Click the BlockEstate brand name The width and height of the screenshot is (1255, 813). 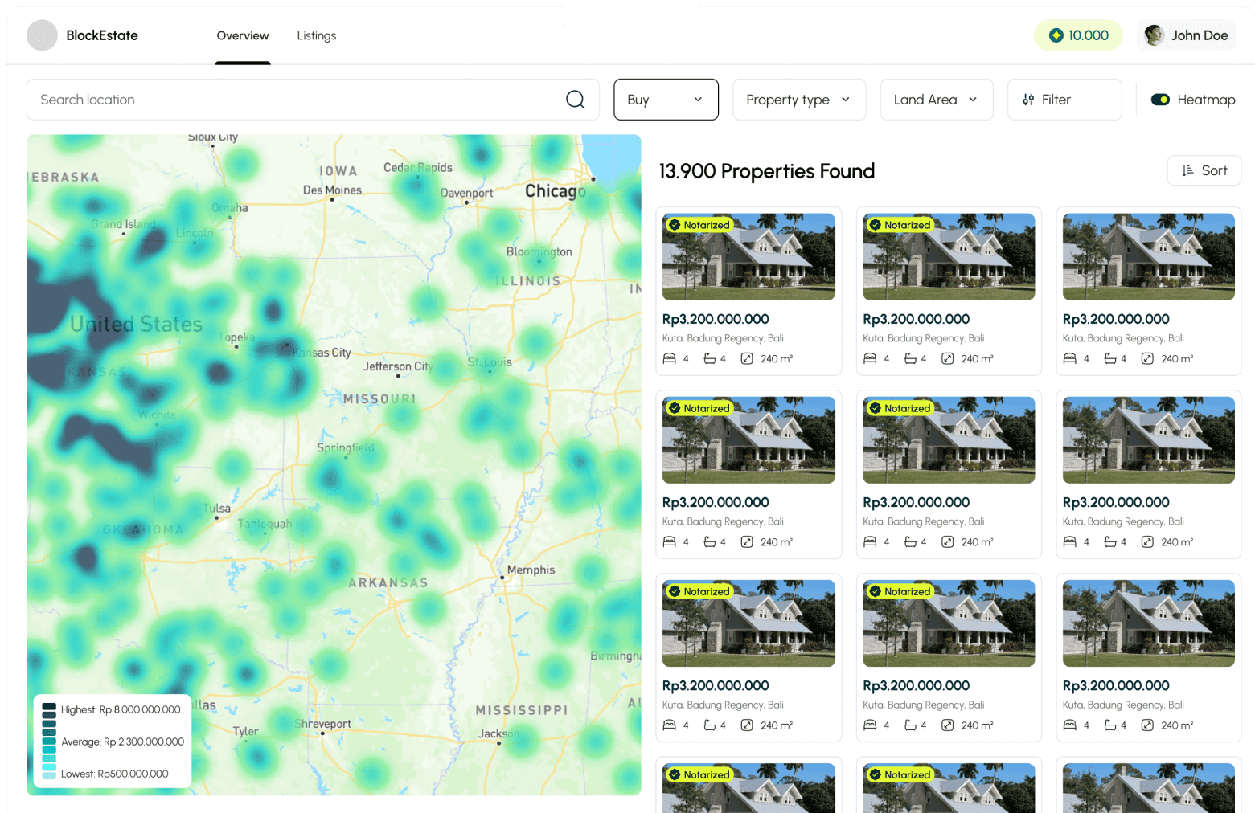click(x=102, y=35)
